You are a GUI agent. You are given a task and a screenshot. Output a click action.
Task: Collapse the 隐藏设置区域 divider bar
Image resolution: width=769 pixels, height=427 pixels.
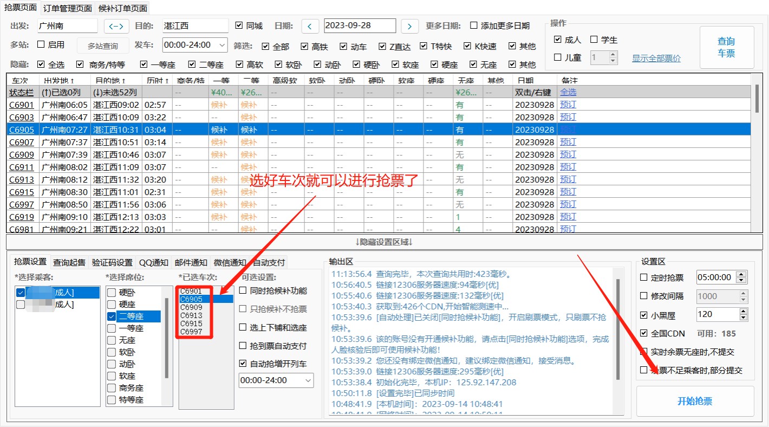point(384,242)
